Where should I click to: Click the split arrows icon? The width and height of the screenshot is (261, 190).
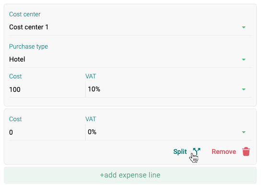(197, 152)
